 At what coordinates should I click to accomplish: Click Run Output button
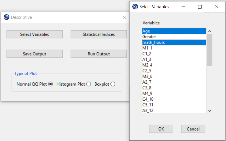(x=99, y=54)
